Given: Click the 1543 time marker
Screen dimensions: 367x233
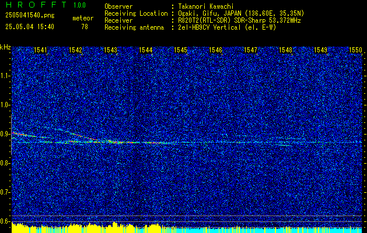Looking at the screenshot, I should pos(110,50).
